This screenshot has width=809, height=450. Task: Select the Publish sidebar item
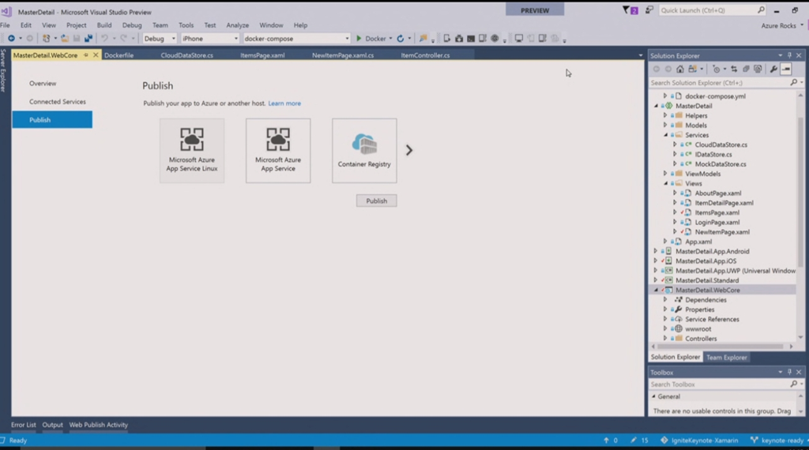click(52, 119)
